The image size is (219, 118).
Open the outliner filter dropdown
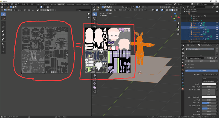click(214, 7)
